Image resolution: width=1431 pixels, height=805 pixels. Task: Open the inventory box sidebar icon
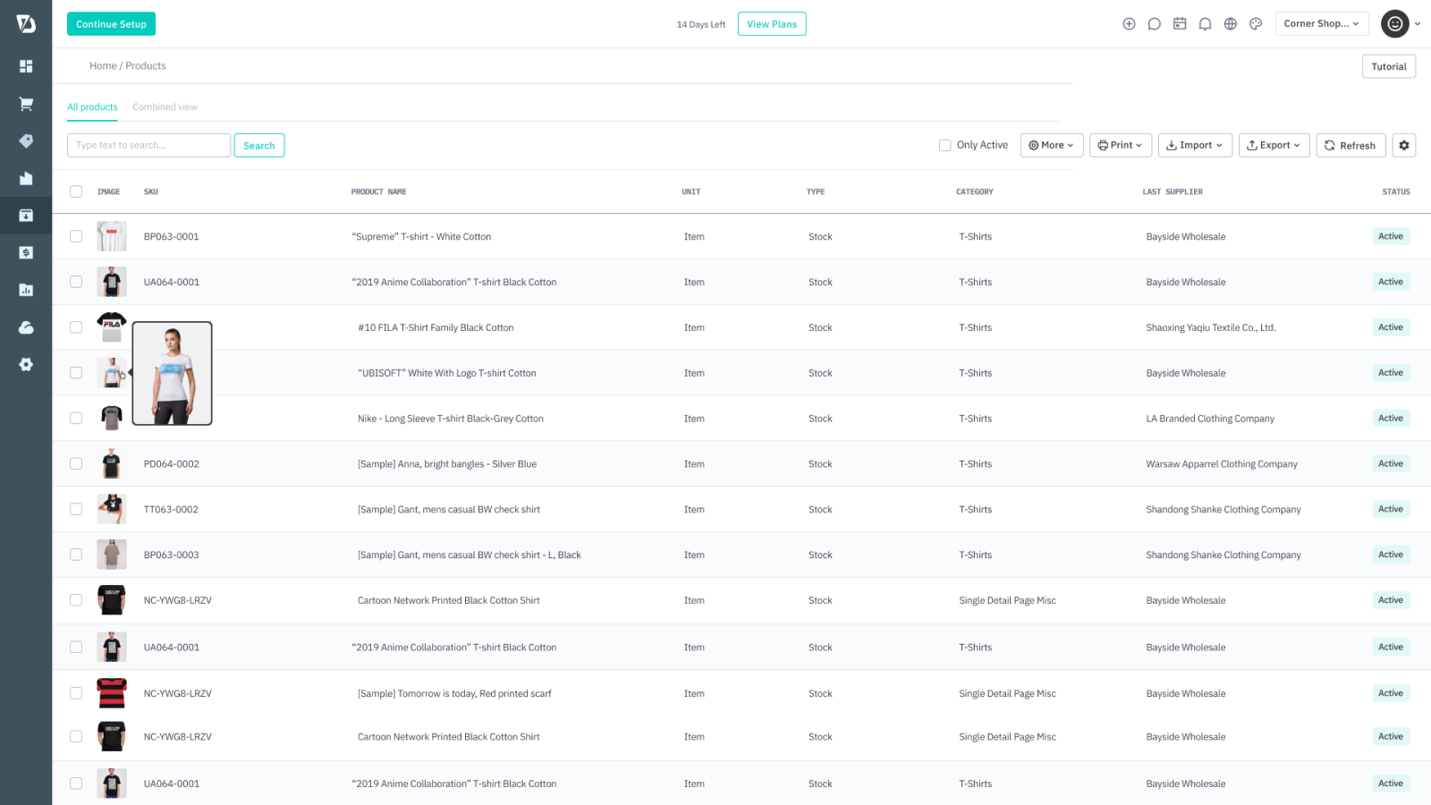coord(26,216)
